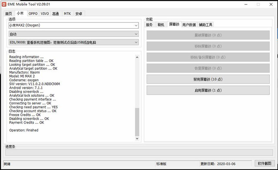The height and width of the screenshot is (170, 278).
Task: Click the EME Mobile Tool app icon
Action: pos(4,4)
